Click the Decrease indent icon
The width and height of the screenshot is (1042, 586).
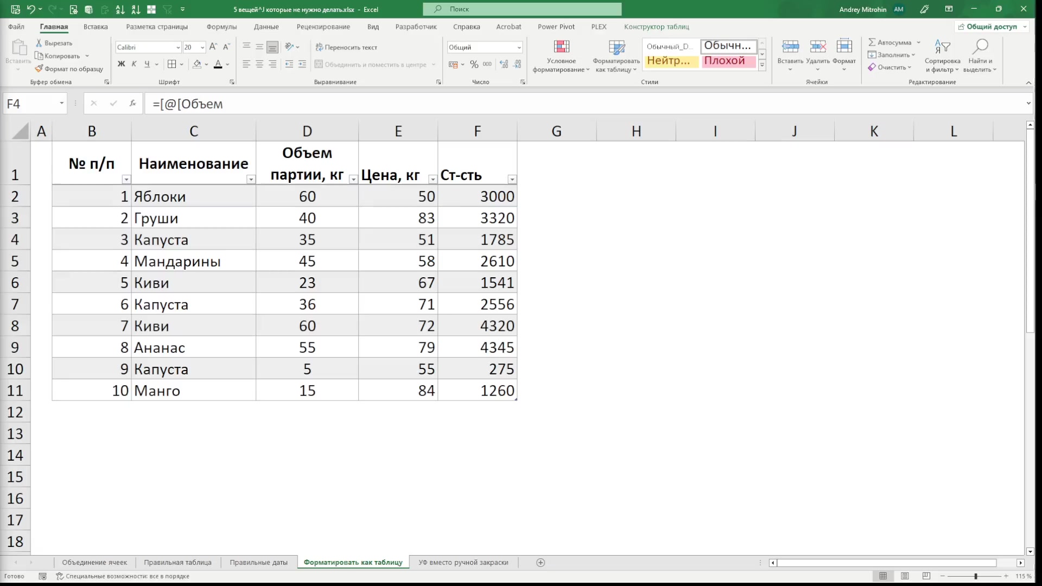289,64
